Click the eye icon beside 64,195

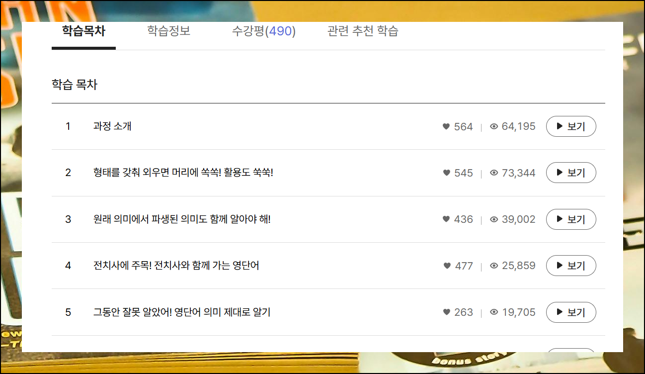click(494, 126)
